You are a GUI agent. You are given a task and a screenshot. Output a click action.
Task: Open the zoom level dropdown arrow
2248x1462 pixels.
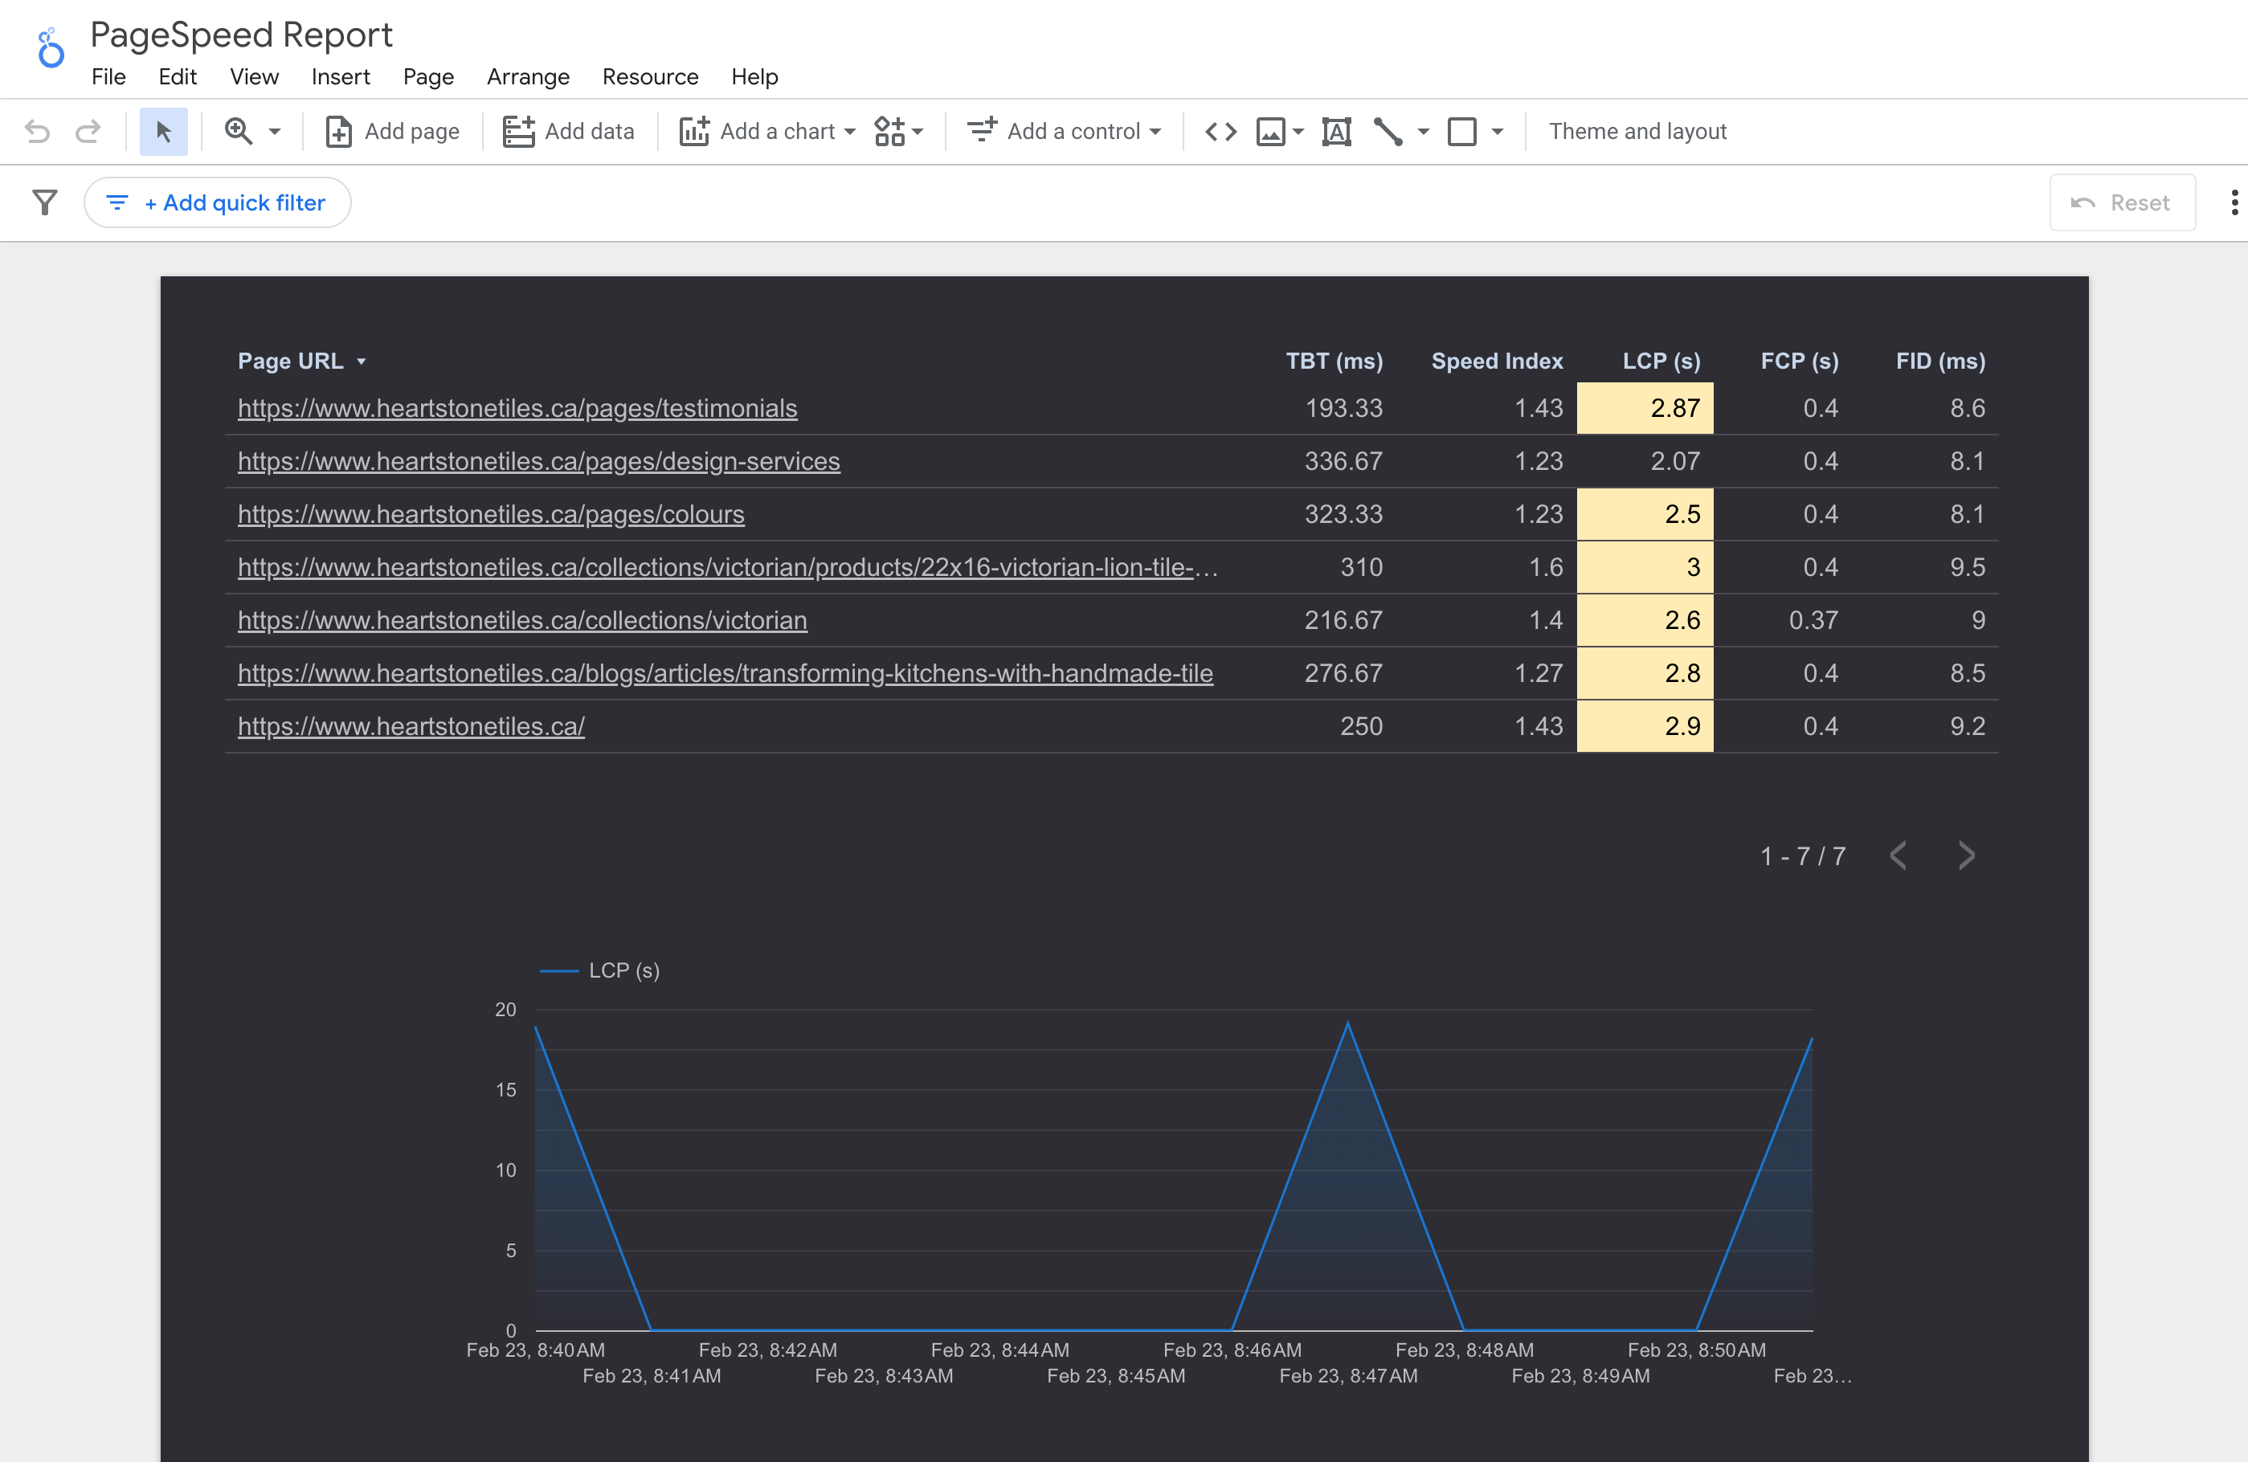coord(275,131)
